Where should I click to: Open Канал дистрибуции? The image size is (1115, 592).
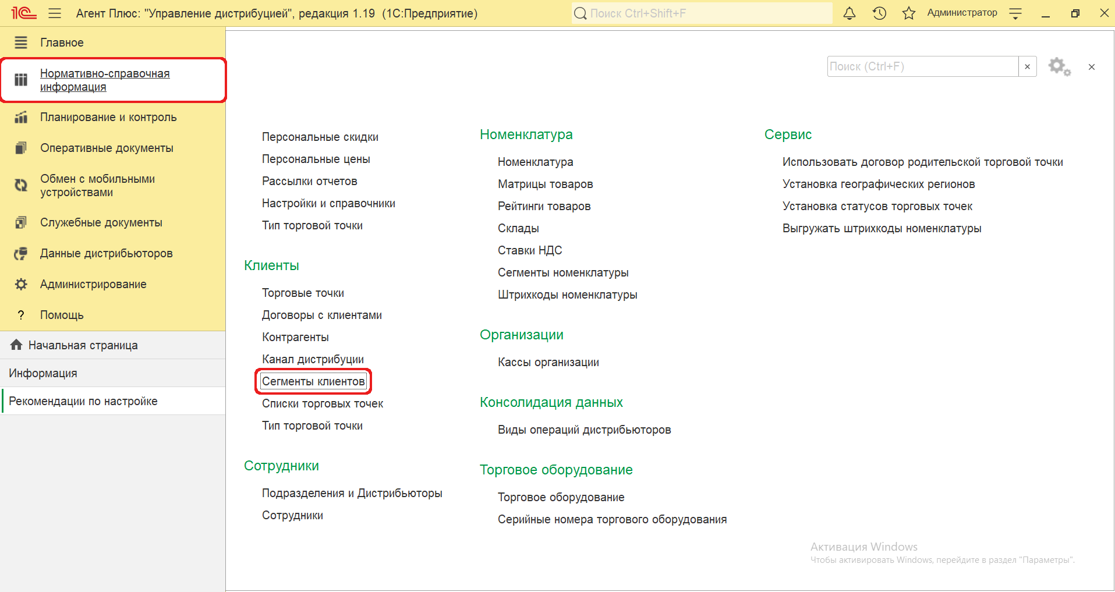point(313,359)
